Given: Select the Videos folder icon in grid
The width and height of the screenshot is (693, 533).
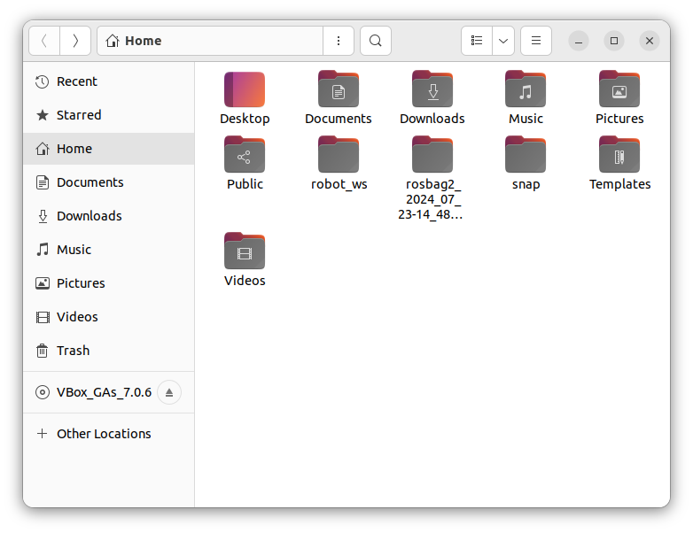Looking at the screenshot, I should [245, 251].
